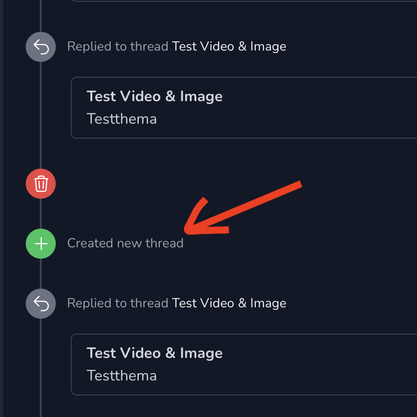This screenshot has height=417, width=417.
Task: Select Testthema text in the card above the trash icon
Action: point(121,119)
